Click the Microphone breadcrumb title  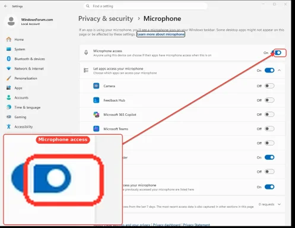(x=162, y=18)
